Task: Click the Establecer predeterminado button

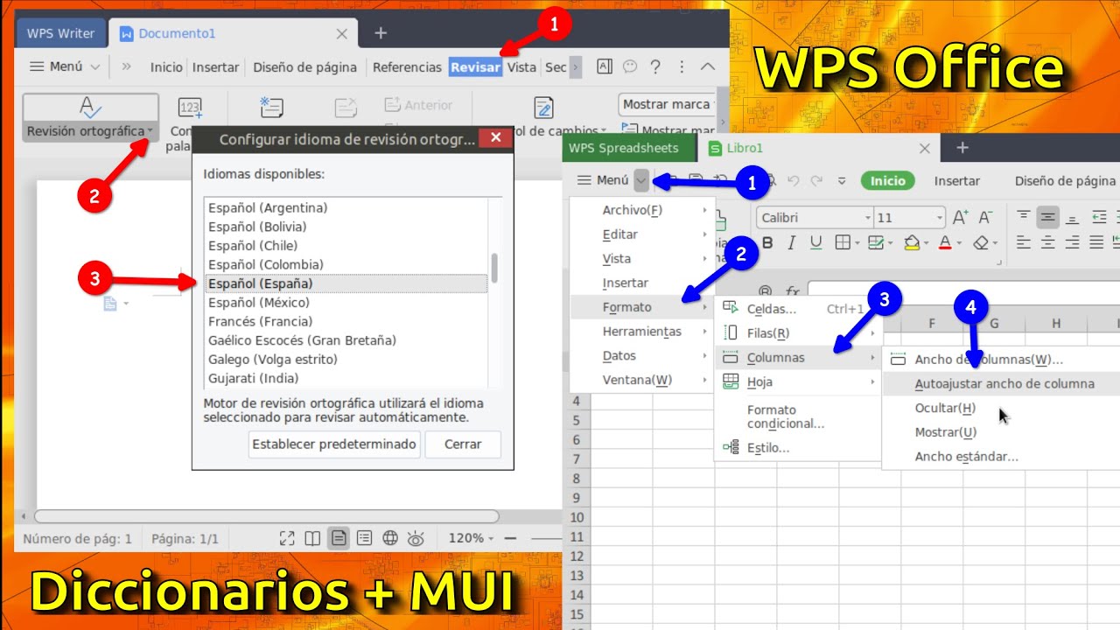Action: tap(334, 444)
